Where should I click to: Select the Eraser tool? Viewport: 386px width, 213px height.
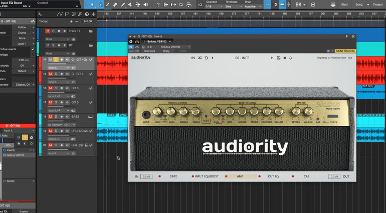coord(115,5)
